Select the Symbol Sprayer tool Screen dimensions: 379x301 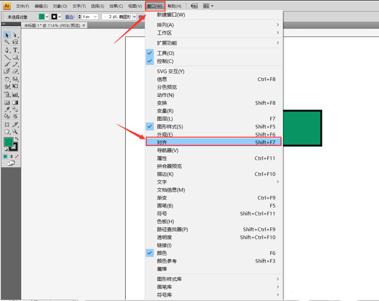[x=7, y=94]
